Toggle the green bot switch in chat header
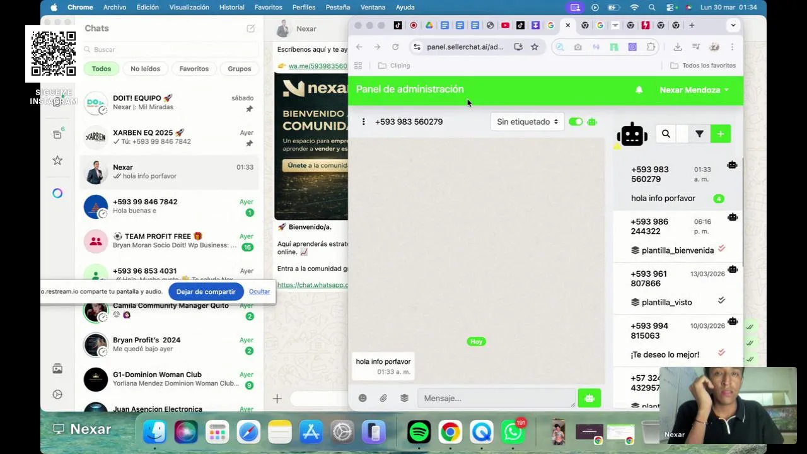Image resolution: width=807 pixels, height=454 pixels. 576,122
